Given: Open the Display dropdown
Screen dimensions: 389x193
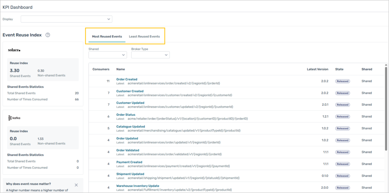Looking at the screenshot, I should pyautogui.click(x=66, y=19).
